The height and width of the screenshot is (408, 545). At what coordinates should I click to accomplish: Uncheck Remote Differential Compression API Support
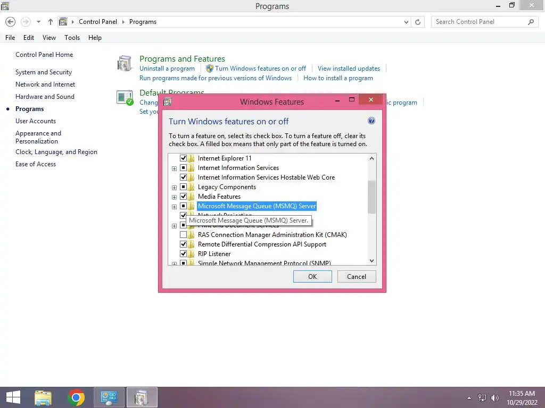pos(183,244)
